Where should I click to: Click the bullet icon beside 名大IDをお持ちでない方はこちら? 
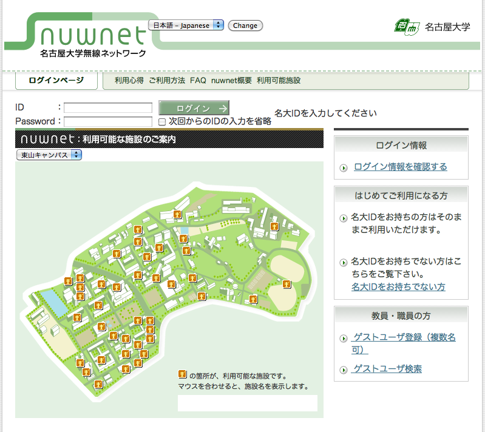[344, 263]
